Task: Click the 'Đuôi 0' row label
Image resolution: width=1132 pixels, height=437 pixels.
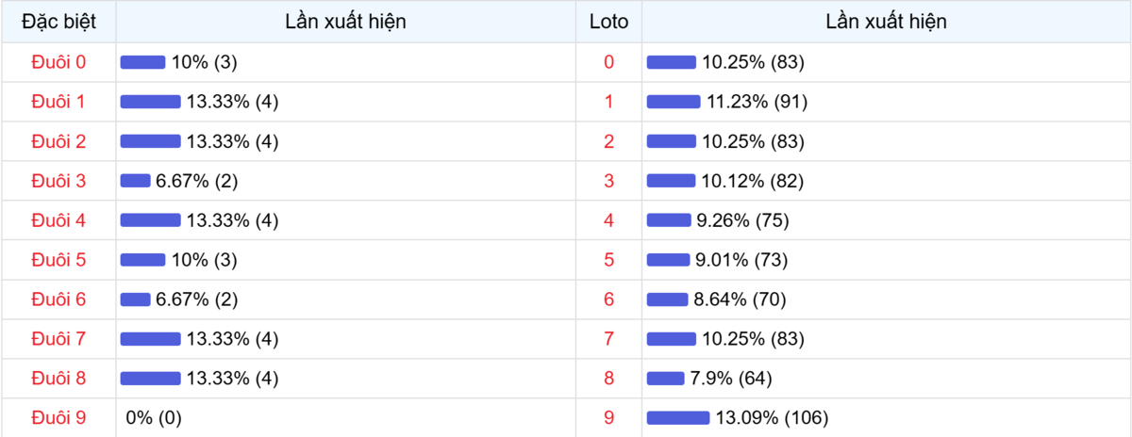Action: point(58,62)
